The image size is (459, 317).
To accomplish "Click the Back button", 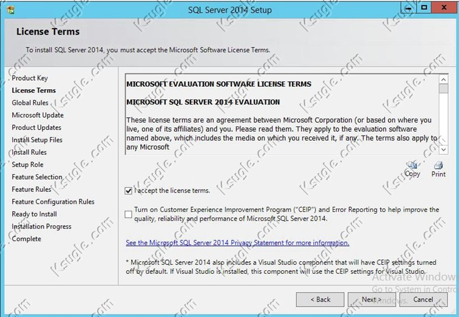I will point(320,299).
